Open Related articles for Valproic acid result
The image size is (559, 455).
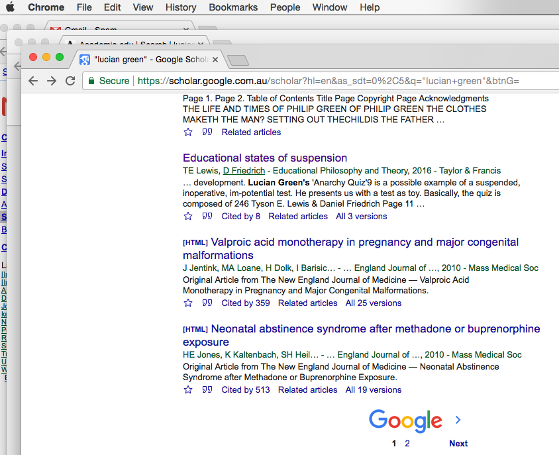[308, 303]
